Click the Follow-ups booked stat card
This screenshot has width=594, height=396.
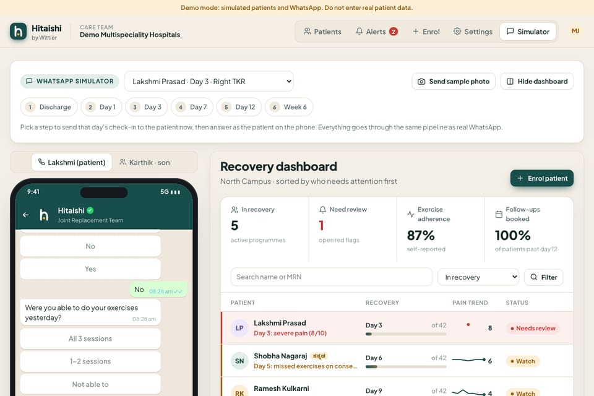(x=529, y=230)
